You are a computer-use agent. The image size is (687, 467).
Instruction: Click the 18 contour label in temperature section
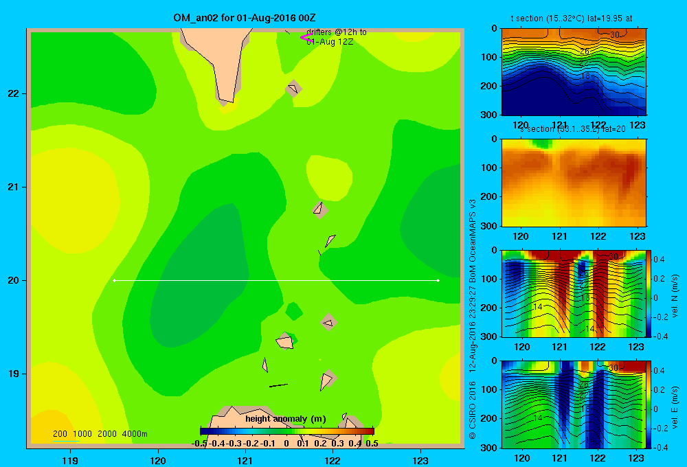tap(585, 76)
